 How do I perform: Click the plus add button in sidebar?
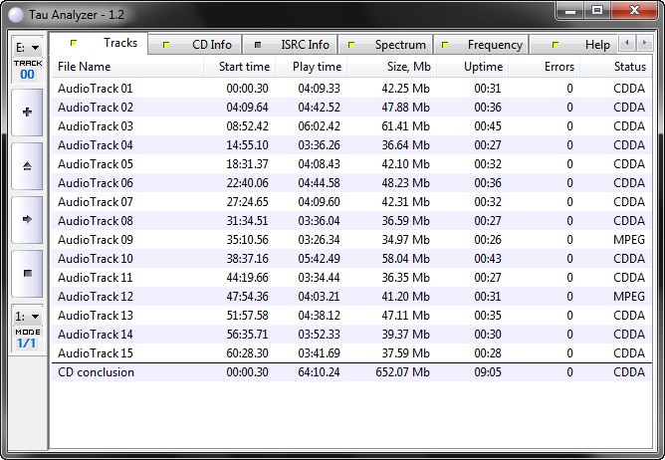(27, 113)
